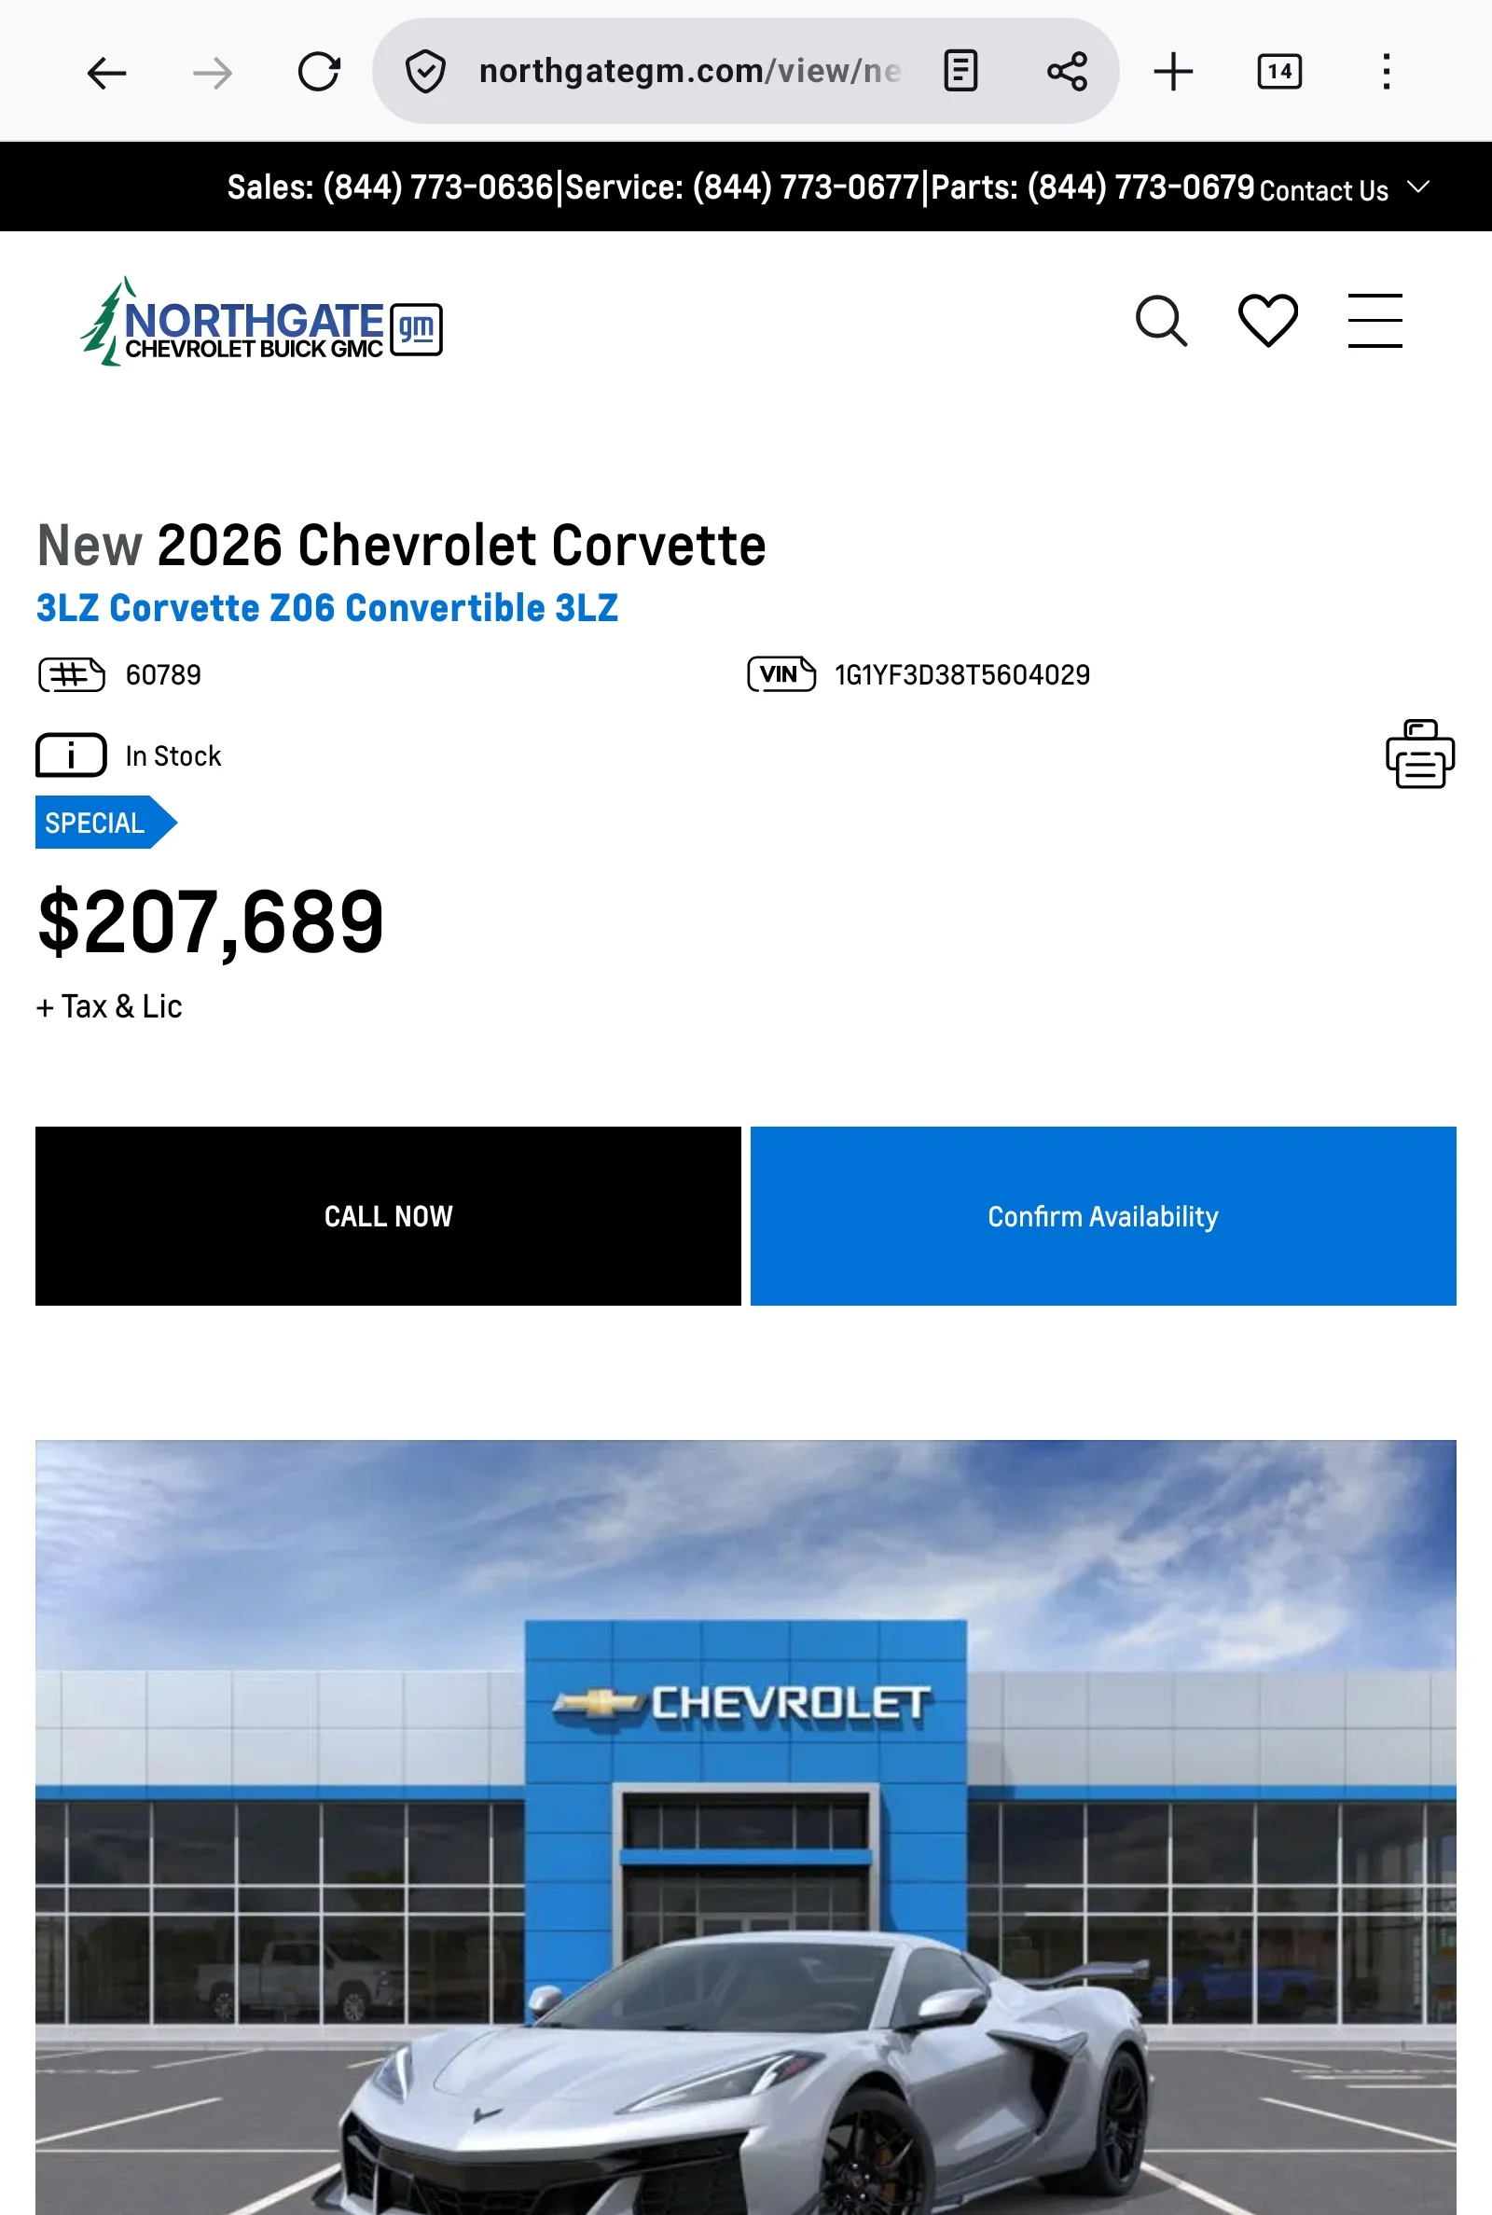The height and width of the screenshot is (2215, 1492).
Task: Open the site security shield icon
Action: (x=425, y=73)
